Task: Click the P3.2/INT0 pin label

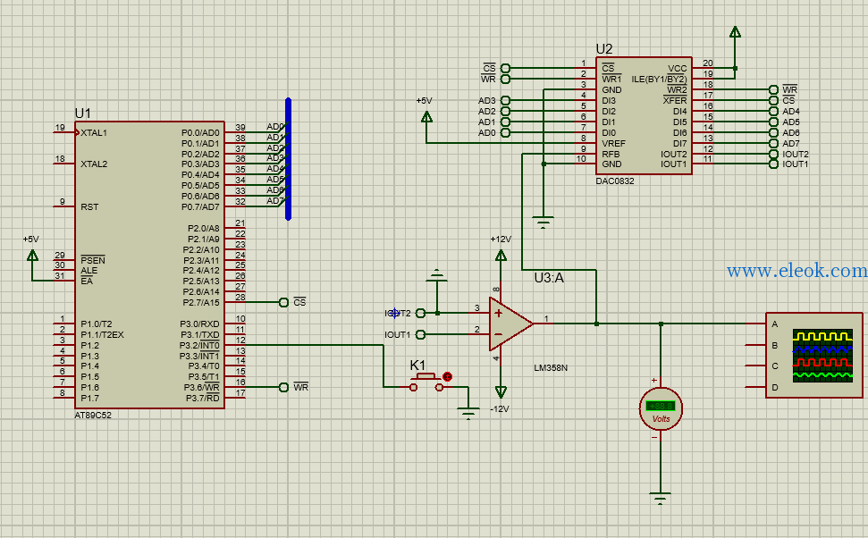Action: 199,345
